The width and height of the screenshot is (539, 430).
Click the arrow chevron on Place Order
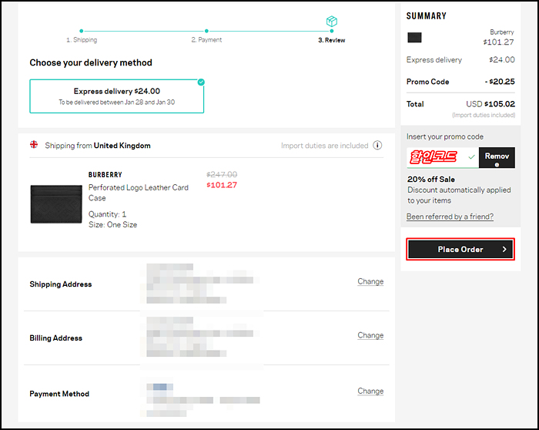(504, 249)
